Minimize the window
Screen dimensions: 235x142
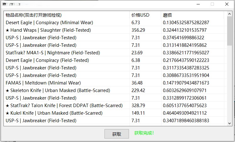pos(198,4)
